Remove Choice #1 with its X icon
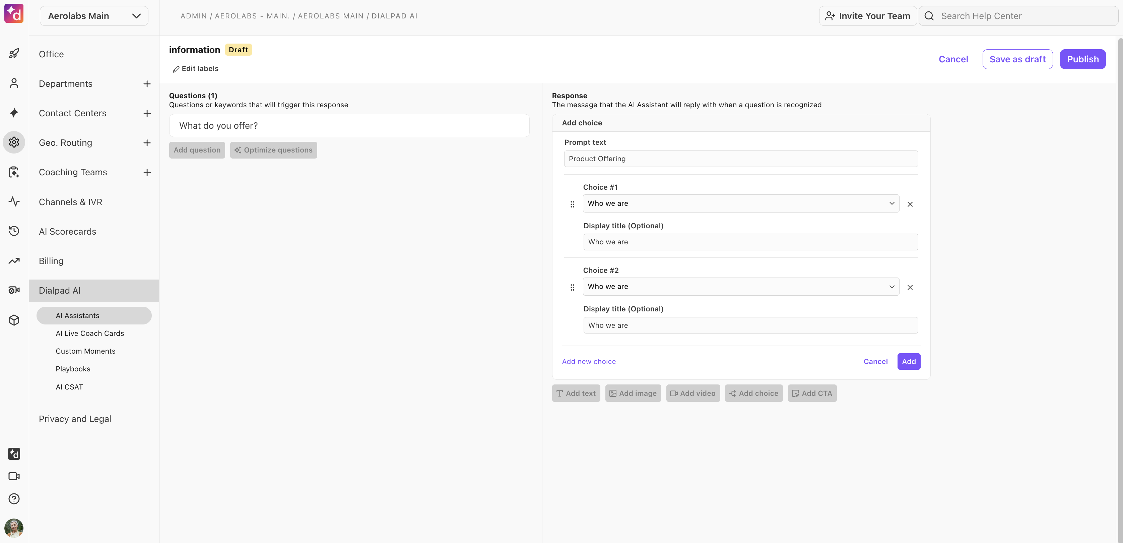Screen dimensions: 1123x543 pos(910,204)
